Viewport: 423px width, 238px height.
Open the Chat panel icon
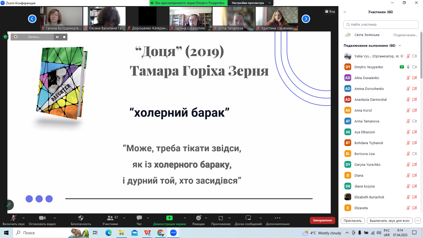pos(139,218)
